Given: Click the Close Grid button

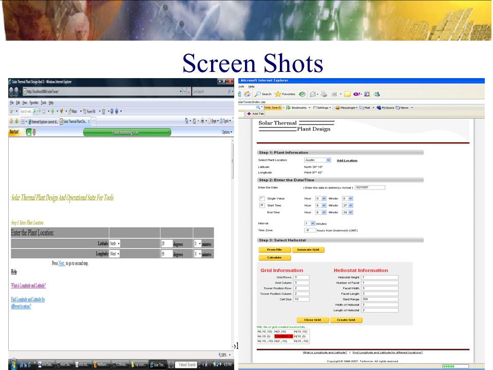Looking at the screenshot, I should 313,320.
